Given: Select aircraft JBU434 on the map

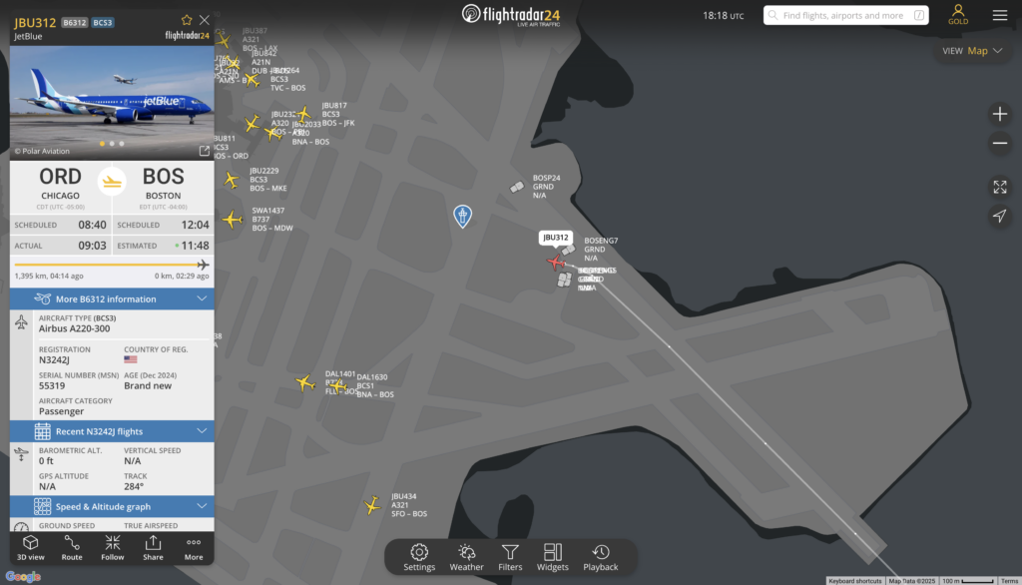Looking at the screenshot, I should (372, 505).
